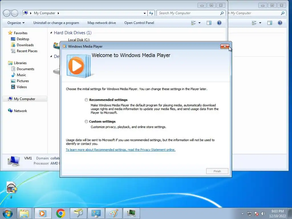Open Favorites in the navigation pane

coord(18,33)
